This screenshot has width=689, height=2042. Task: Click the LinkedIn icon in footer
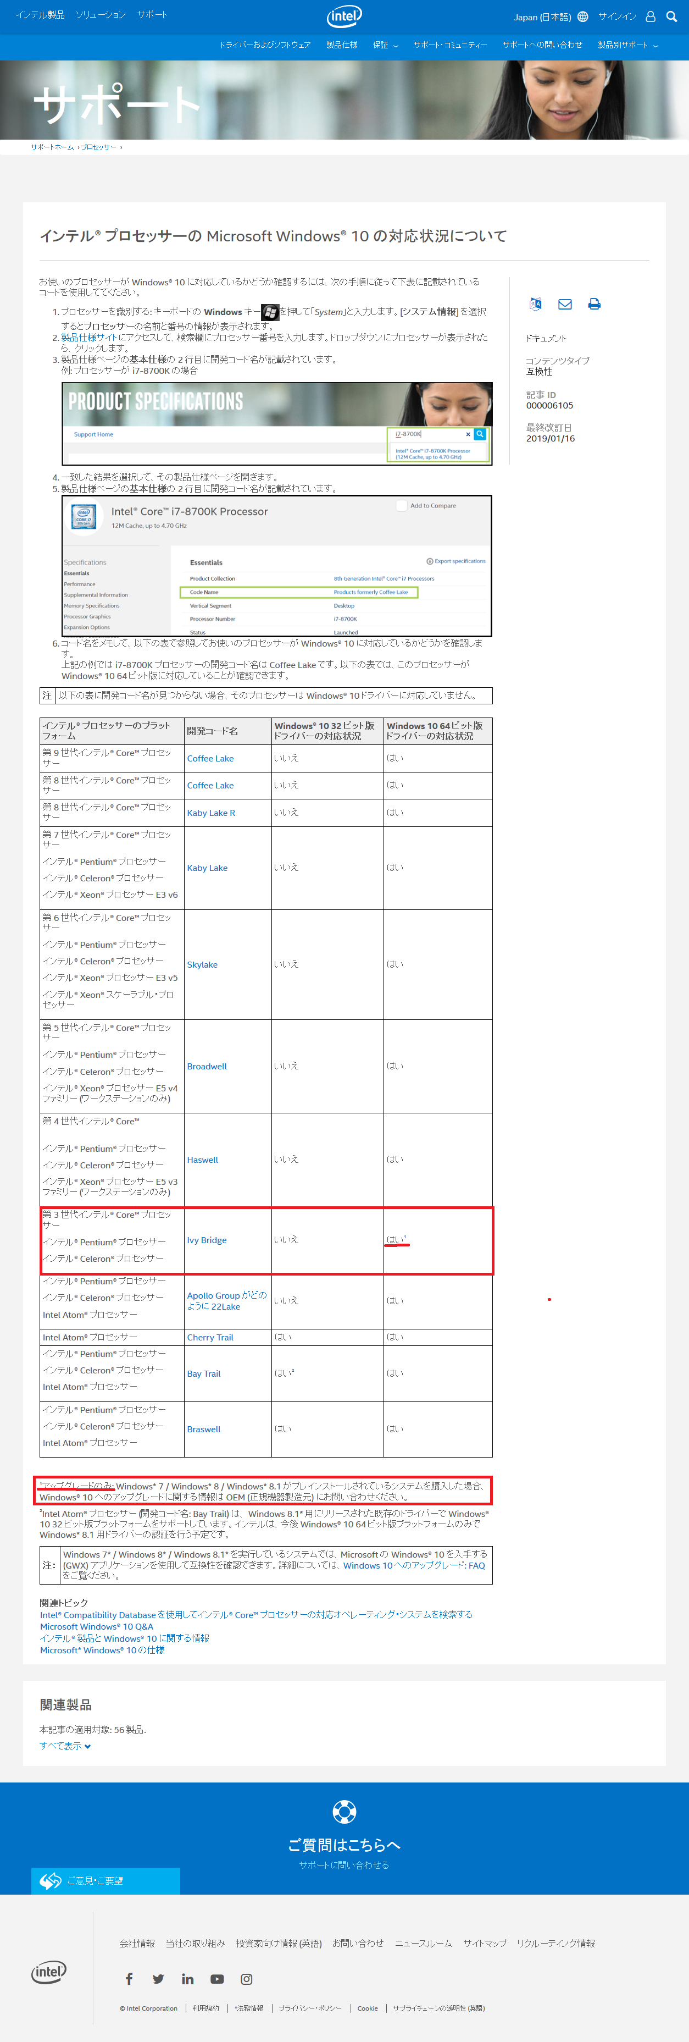(x=188, y=1979)
